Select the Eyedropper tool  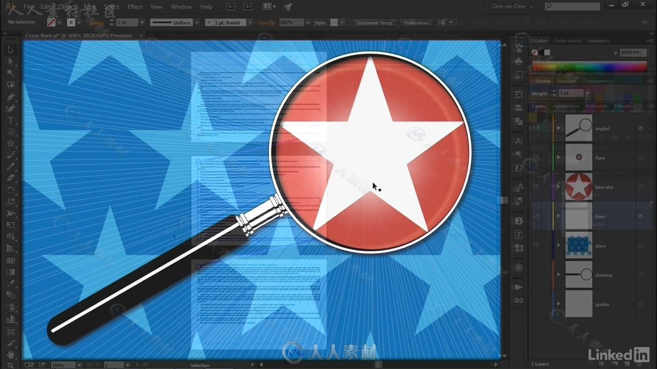(x=10, y=283)
